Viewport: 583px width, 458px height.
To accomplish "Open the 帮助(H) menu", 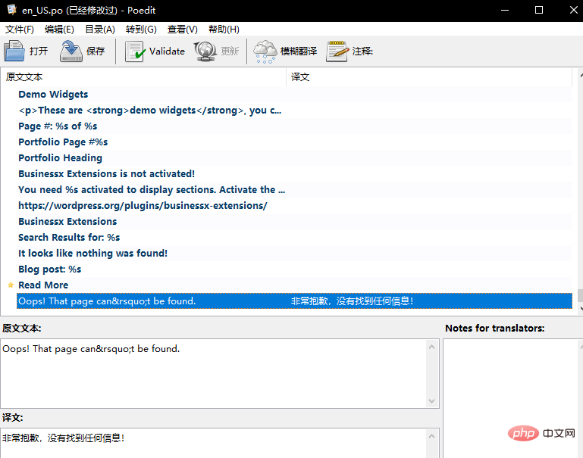I will [x=224, y=30].
